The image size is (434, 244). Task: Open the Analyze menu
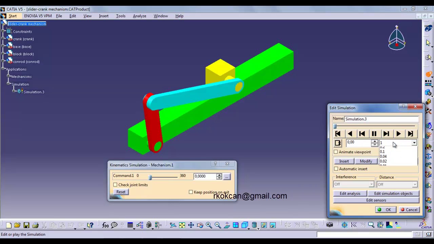[x=139, y=16]
